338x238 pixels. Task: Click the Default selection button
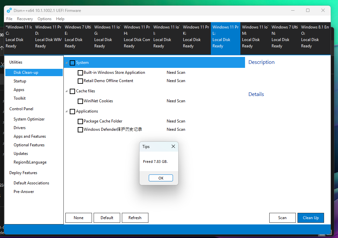107,218
